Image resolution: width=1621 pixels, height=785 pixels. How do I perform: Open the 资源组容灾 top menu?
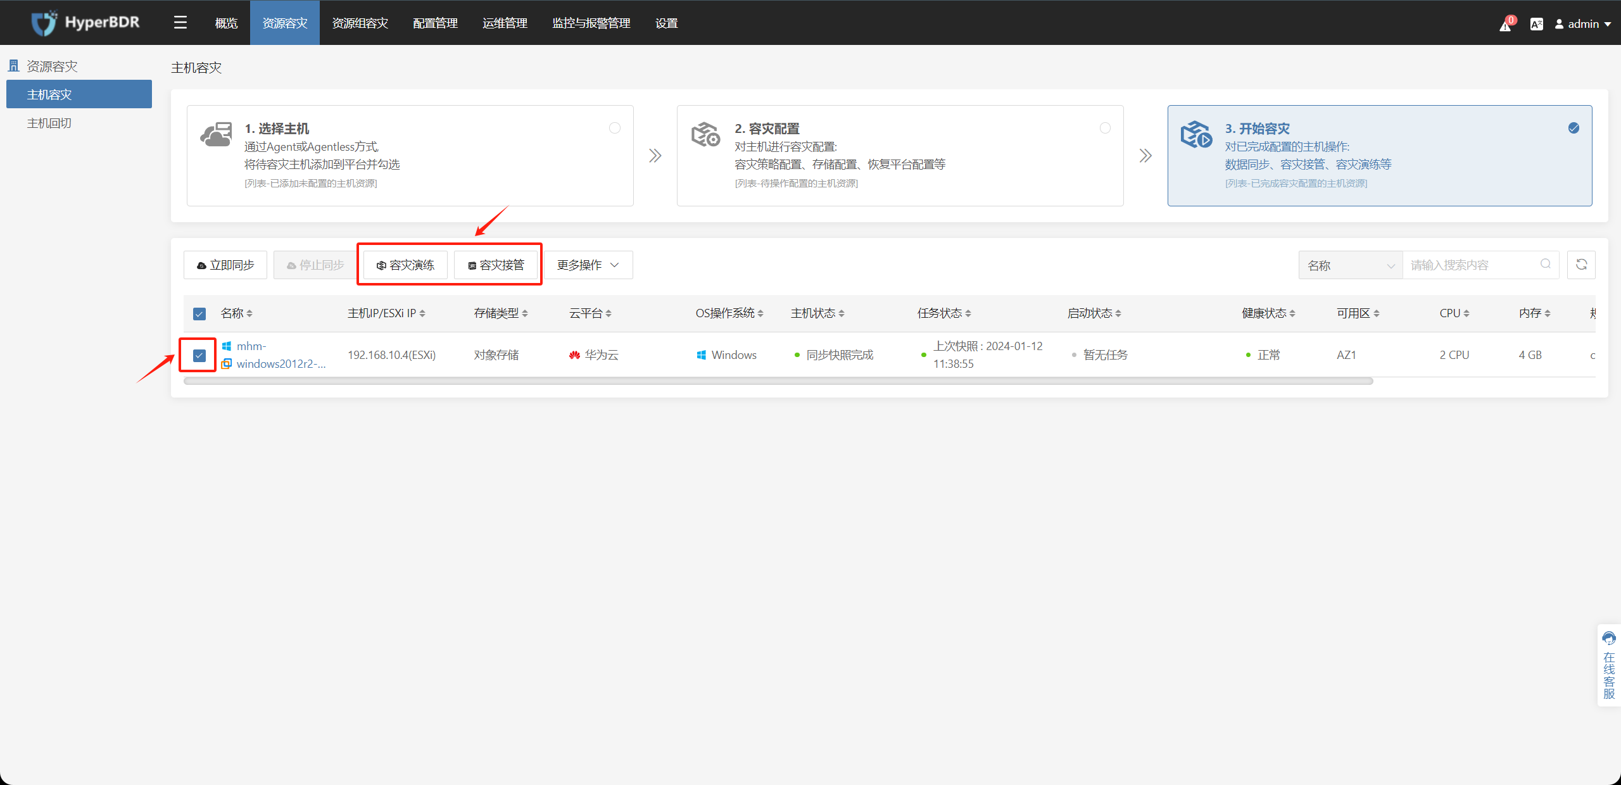click(x=360, y=23)
